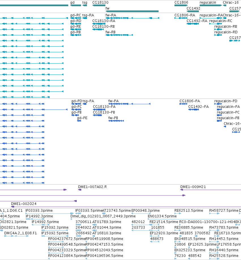Open the CG1492 gene label

point(193,8)
